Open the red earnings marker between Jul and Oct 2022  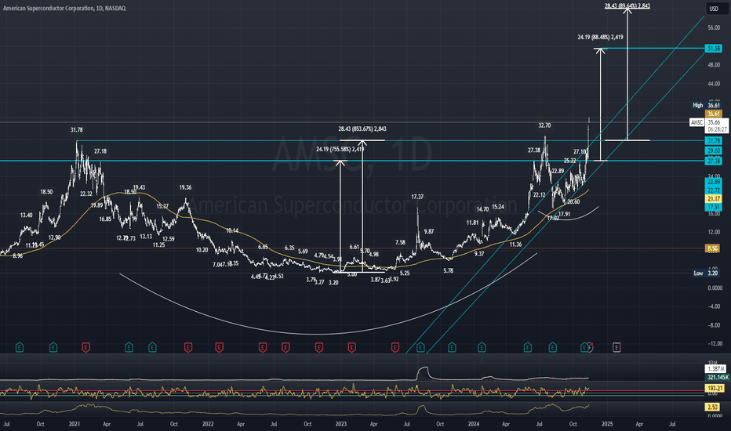pyautogui.click(x=285, y=347)
